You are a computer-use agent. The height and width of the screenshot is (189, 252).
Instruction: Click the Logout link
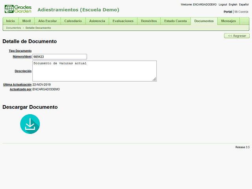[222, 4]
